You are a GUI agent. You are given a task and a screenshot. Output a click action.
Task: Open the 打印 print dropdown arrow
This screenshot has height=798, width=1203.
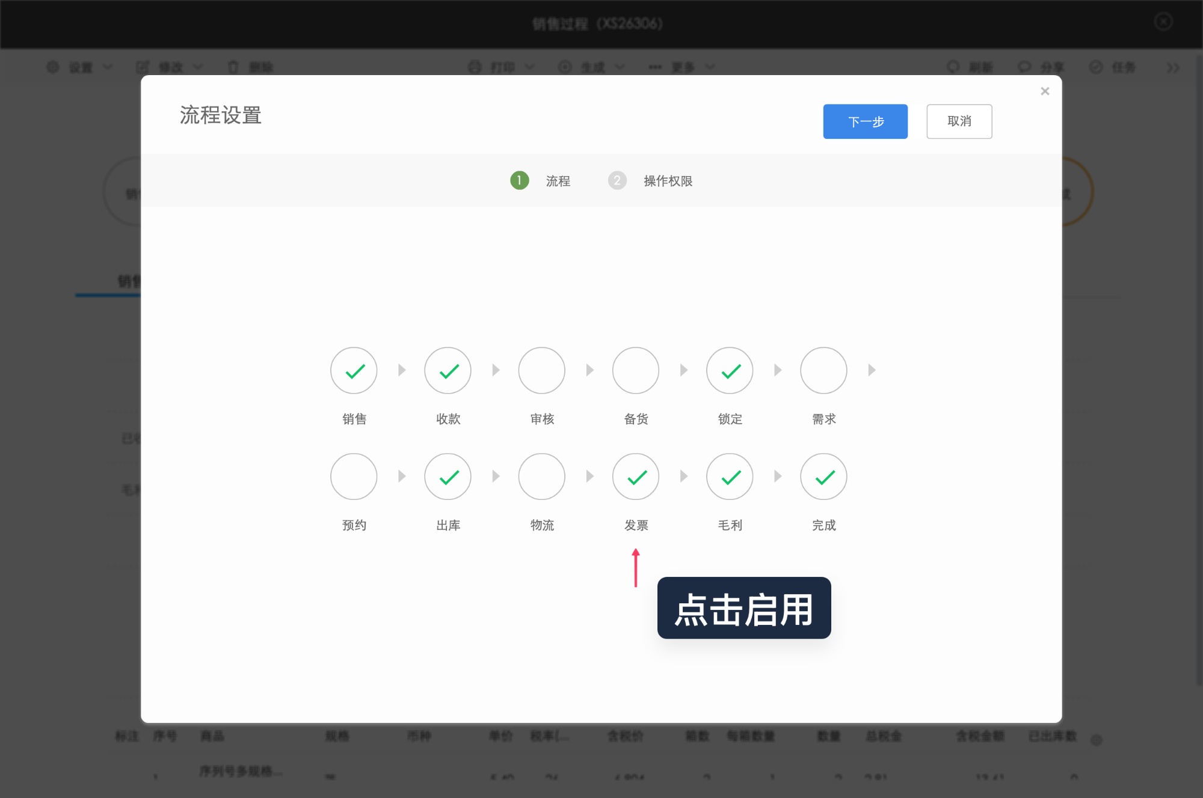[531, 67]
